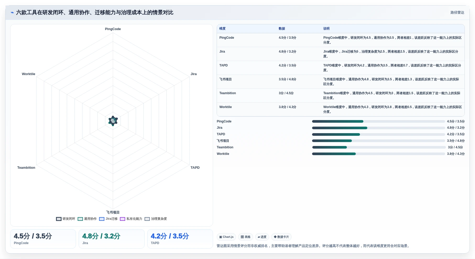This screenshot has width=475, height=259.
Task: Open the Jira 4.8分 / 3.2分 summary card
Action: click(112, 239)
